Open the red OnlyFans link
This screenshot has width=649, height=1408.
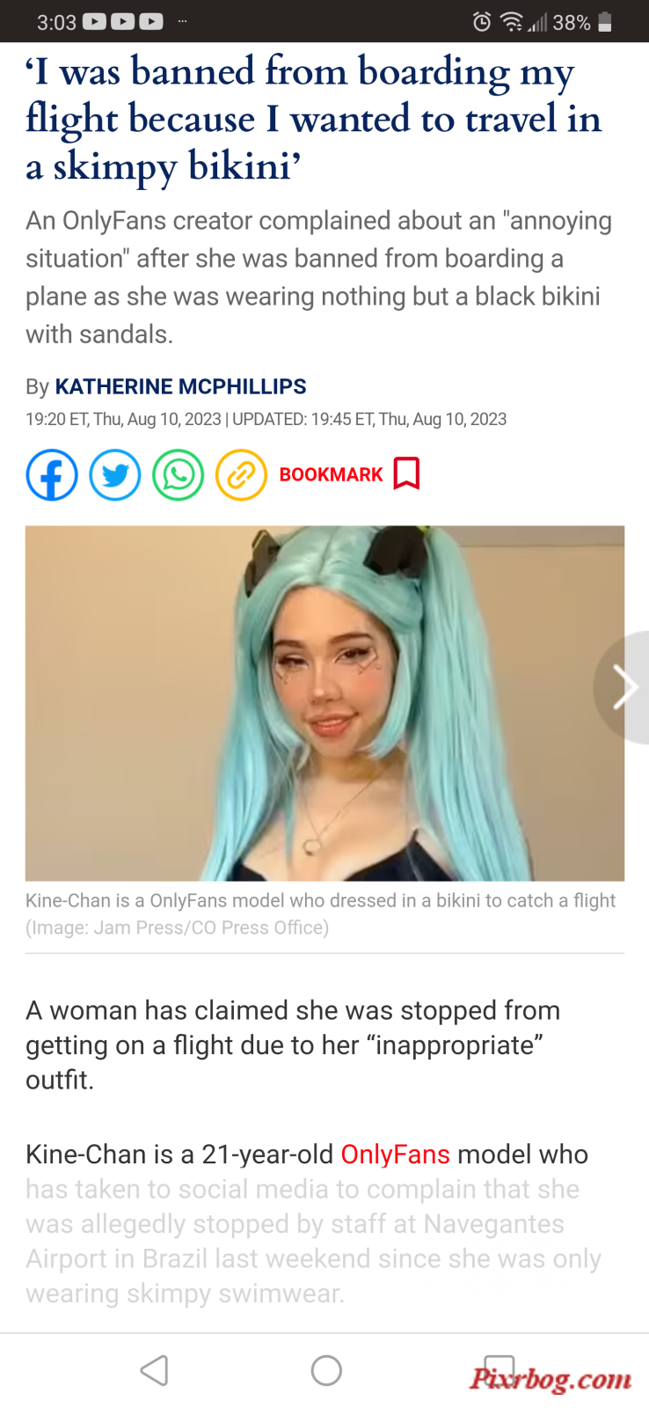[x=395, y=1155]
